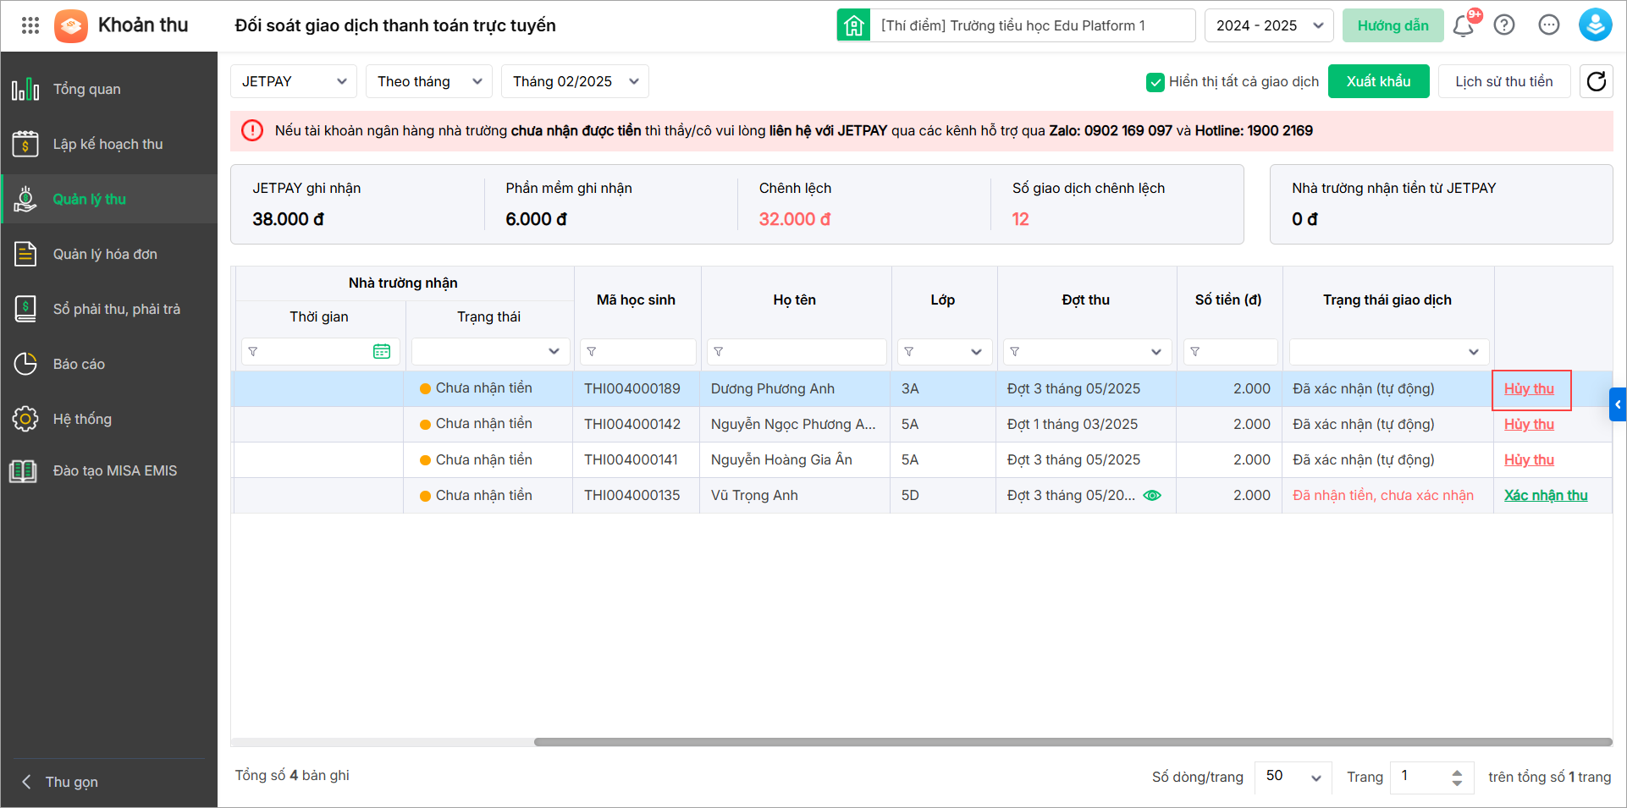Click the Mã học sinh filter field
The image size is (1627, 808).
pyautogui.click(x=637, y=351)
